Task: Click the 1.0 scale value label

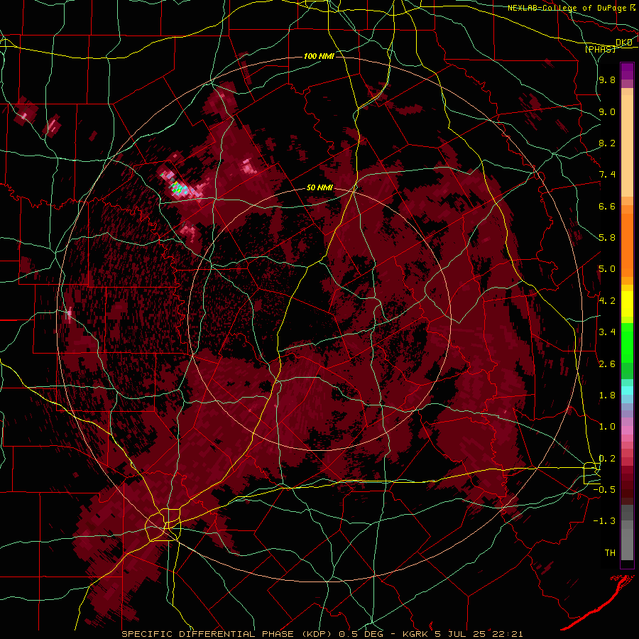Action: [x=607, y=427]
